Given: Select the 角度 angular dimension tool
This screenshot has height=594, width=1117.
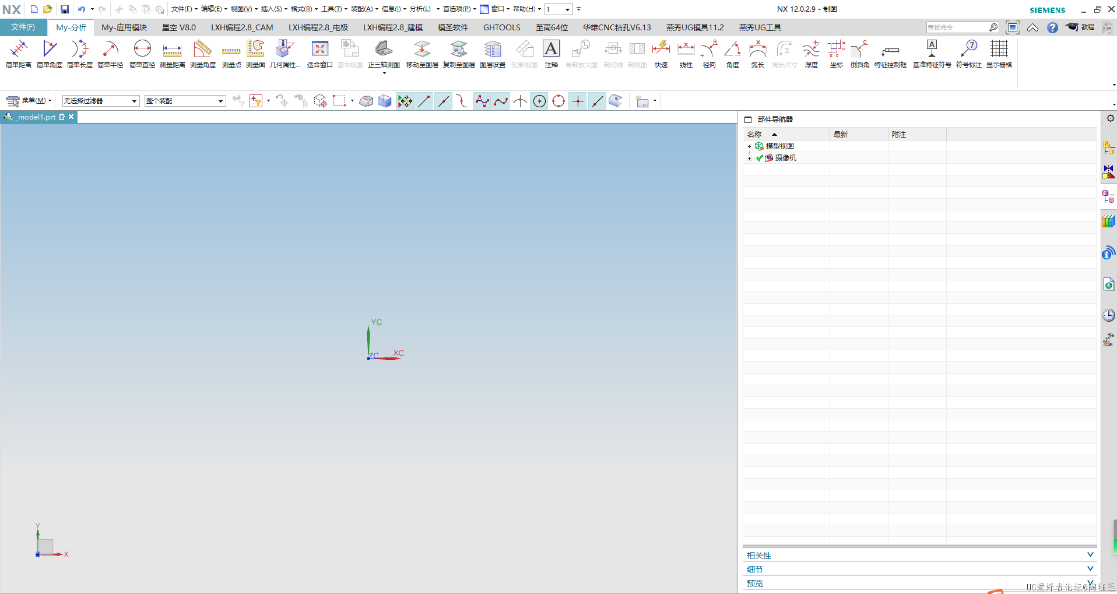Looking at the screenshot, I should [x=733, y=54].
